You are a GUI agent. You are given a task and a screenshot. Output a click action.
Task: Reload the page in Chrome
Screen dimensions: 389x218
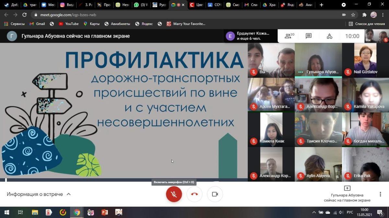point(24,15)
